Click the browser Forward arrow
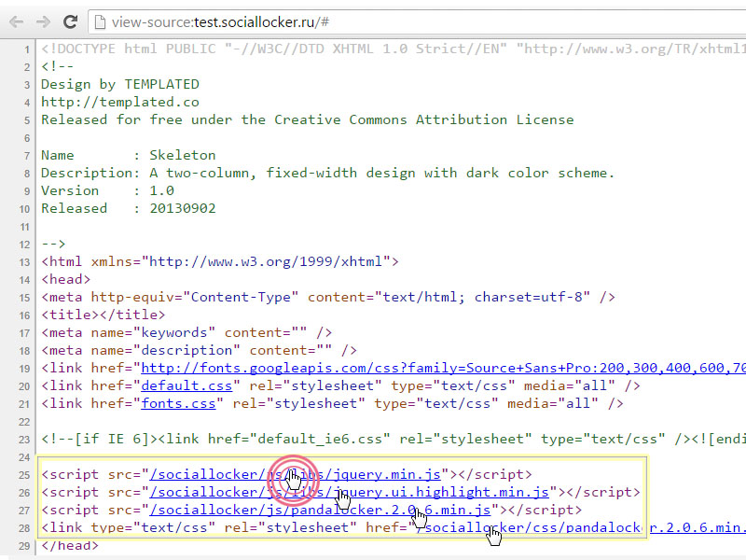This screenshot has width=746, height=560. coord(43,21)
